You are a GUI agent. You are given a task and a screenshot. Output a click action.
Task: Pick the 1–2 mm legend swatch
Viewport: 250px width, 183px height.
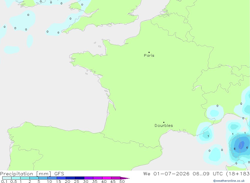[25, 178]
